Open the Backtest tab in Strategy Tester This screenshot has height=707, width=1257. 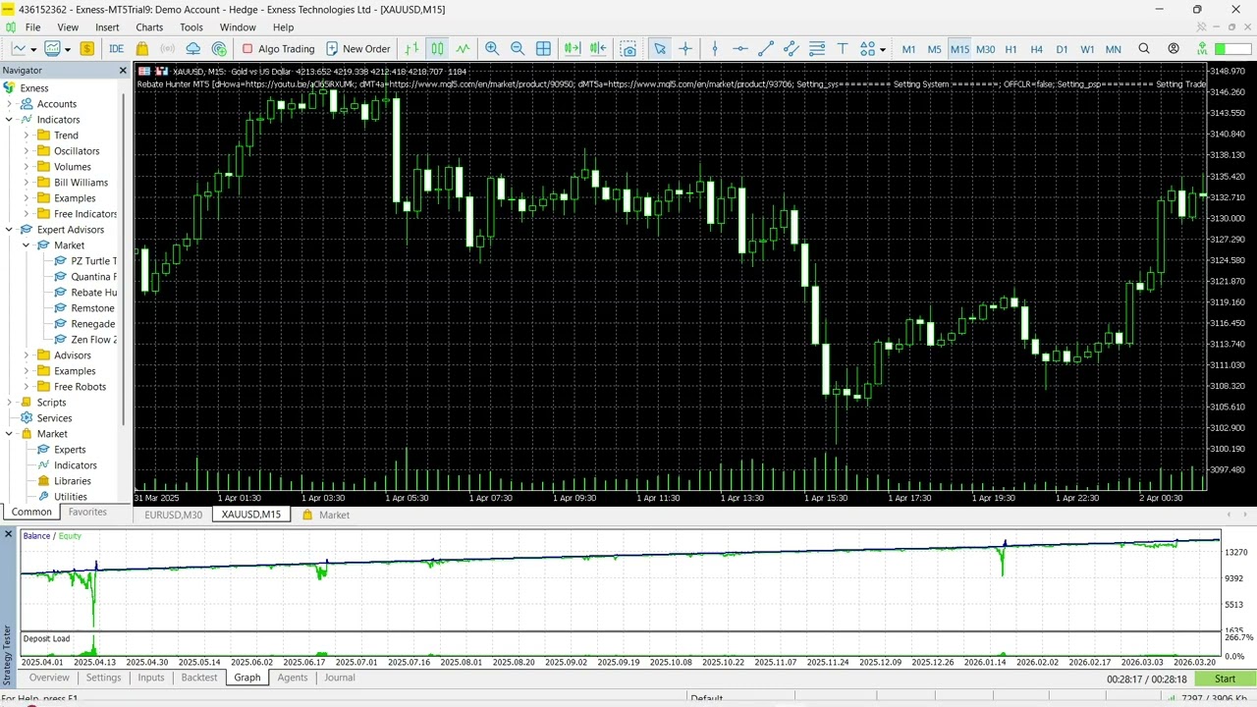[x=199, y=678]
